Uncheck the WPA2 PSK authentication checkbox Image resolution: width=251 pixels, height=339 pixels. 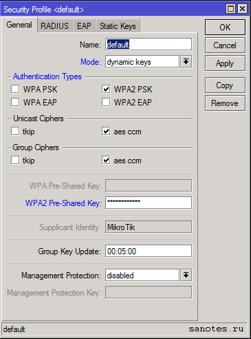tap(106, 89)
